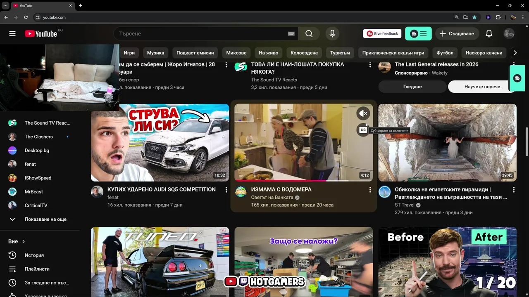Viewport: 529px width, 297px height.
Task: Open the Създаване create menu
Action: (x=457, y=33)
